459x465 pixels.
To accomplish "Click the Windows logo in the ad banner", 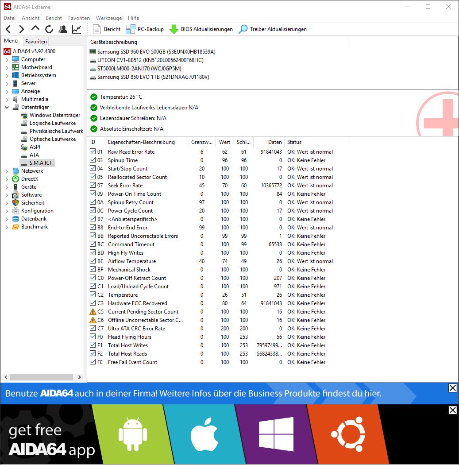I will coord(276,434).
